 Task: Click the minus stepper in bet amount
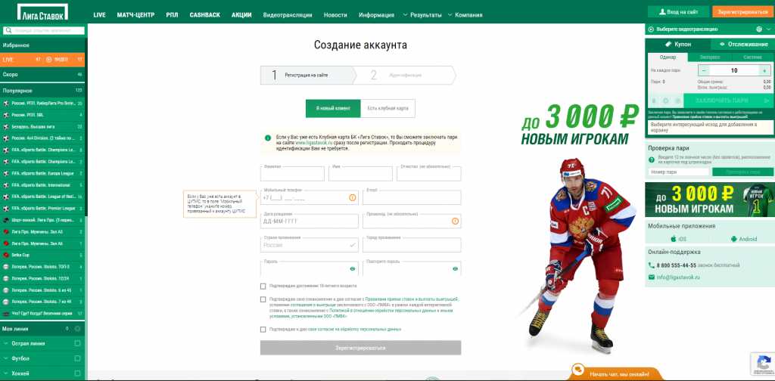pyautogui.click(x=705, y=70)
